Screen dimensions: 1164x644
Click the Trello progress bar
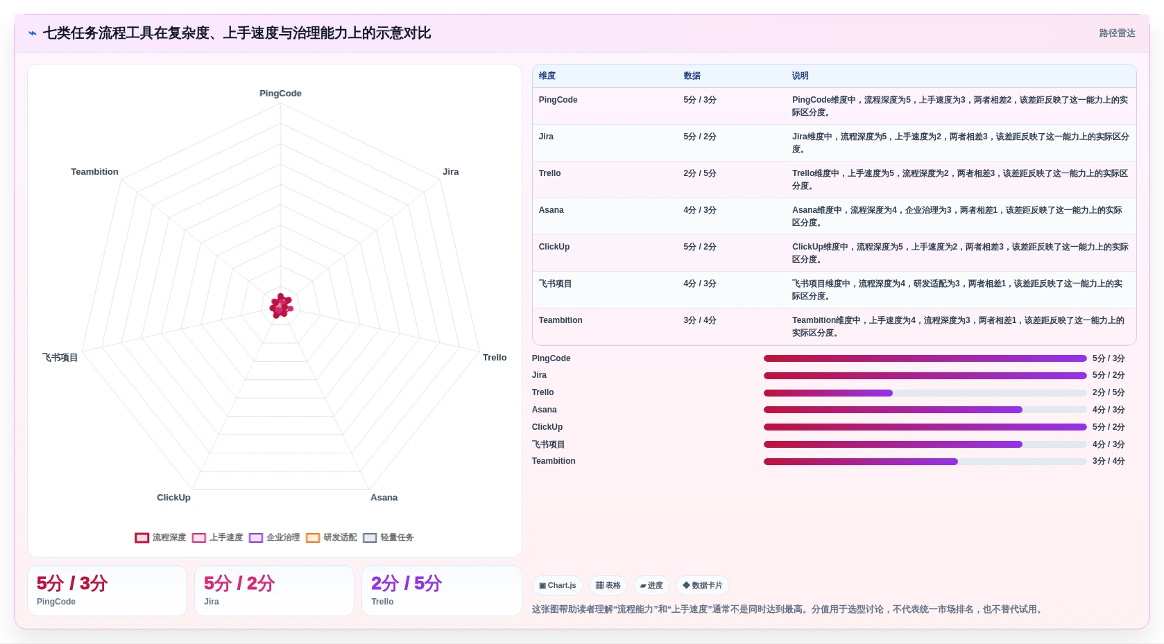point(925,393)
